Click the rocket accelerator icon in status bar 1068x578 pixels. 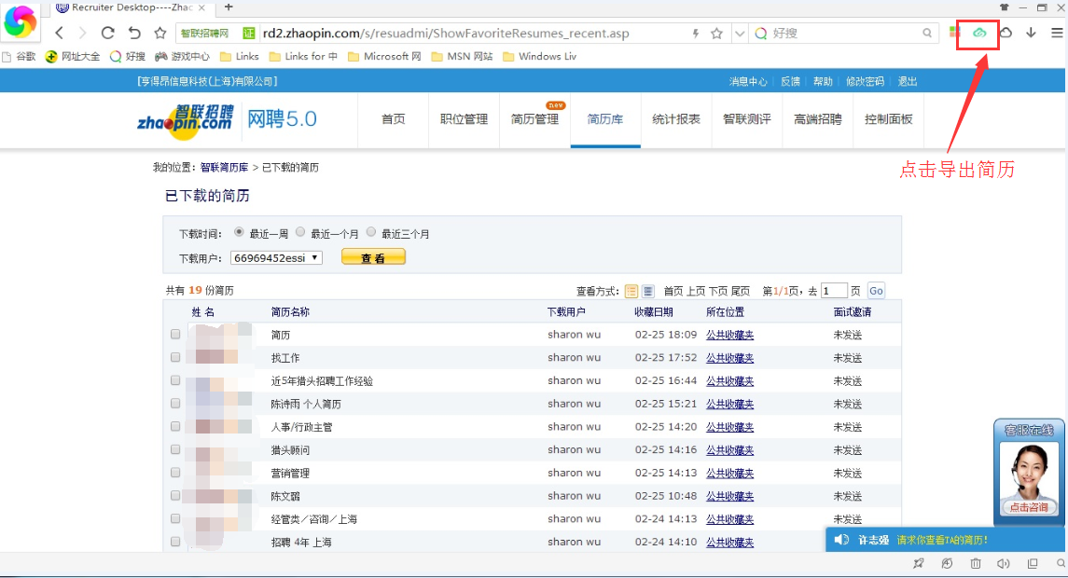click(919, 564)
